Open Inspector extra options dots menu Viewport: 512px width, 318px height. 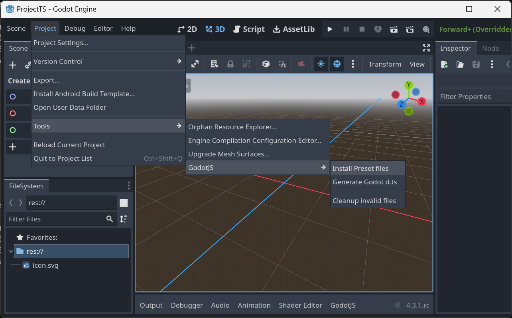coord(492,64)
